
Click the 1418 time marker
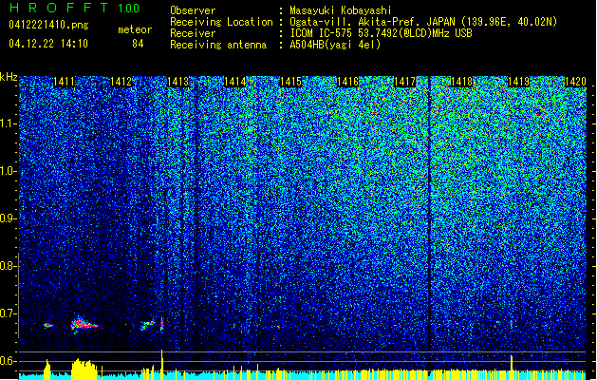pyautogui.click(x=461, y=82)
